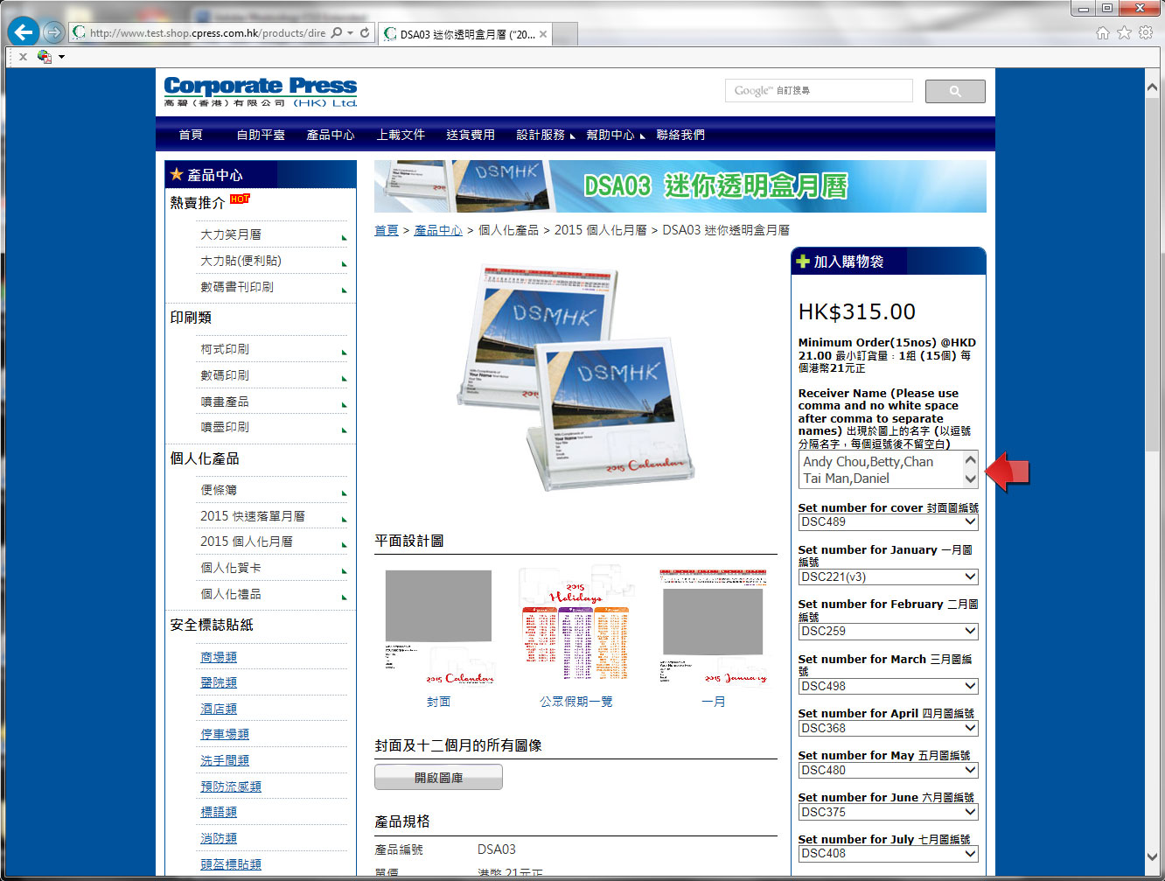This screenshot has height=881, width=1165.
Task: Click the 產品中心 breadcrumb link
Action: coord(438,230)
